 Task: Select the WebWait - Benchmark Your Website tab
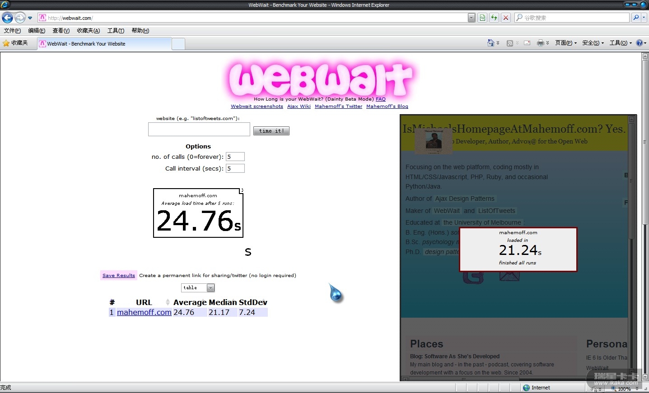[104, 44]
